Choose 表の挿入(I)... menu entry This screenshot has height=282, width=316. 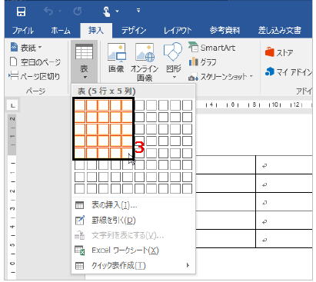(x=133, y=205)
